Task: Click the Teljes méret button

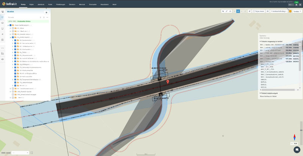Action: pos(258,11)
